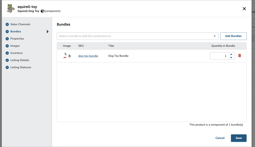
Task: Switch to the Images section
Action: (15, 46)
